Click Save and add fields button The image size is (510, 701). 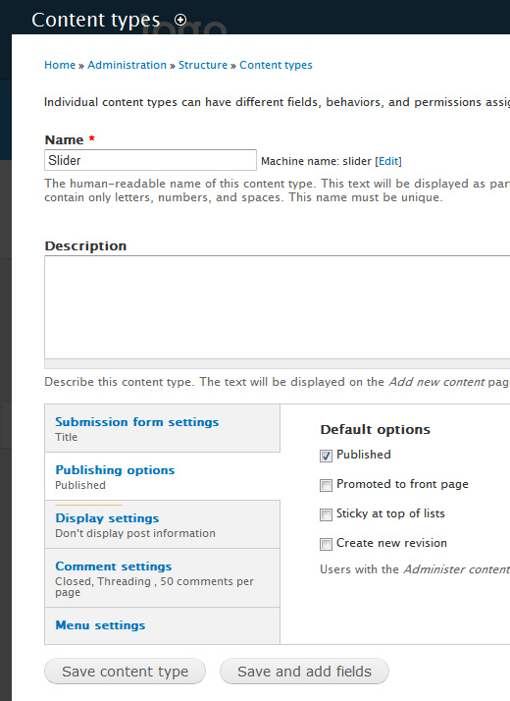[x=305, y=671]
